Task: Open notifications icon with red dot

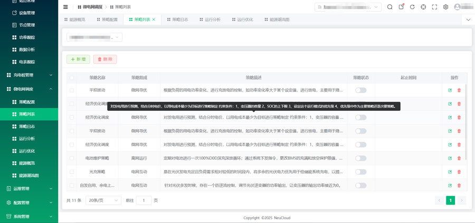Action: pos(401,7)
